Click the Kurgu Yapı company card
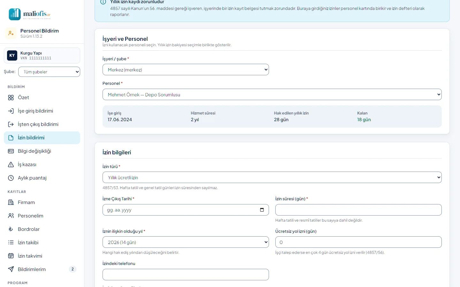Image resolution: width=460 pixels, height=287 pixels. [x=42, y=55]
